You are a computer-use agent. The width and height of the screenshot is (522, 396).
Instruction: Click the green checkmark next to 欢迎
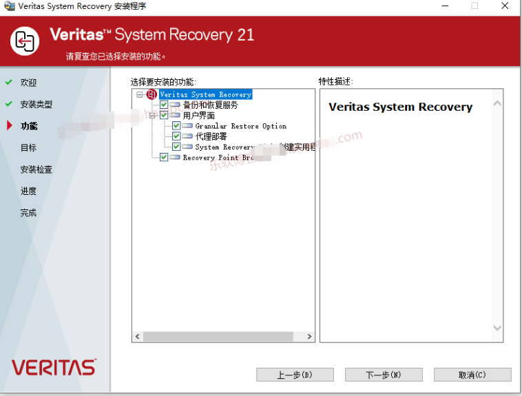9,82
